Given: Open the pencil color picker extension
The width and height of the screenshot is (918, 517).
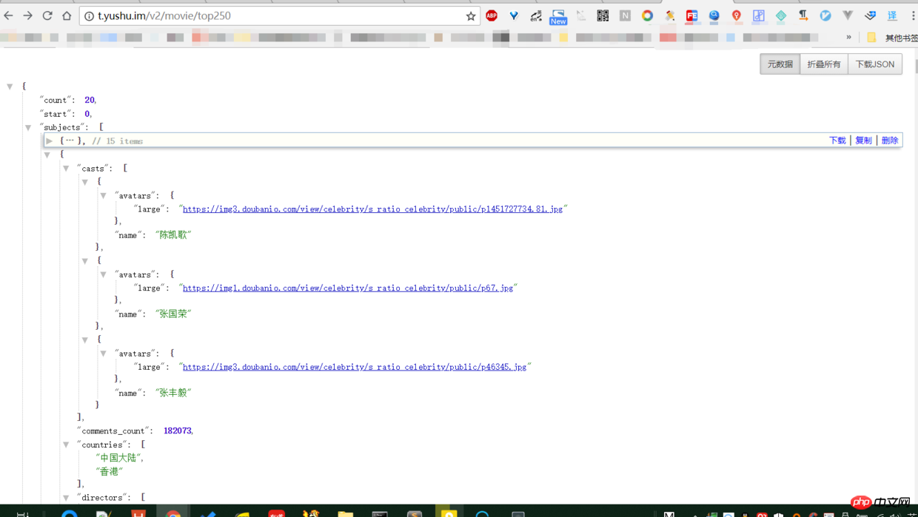Looking at the screenshot, I should (669, 16).
